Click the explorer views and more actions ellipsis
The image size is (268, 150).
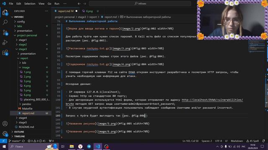point(46,11)
